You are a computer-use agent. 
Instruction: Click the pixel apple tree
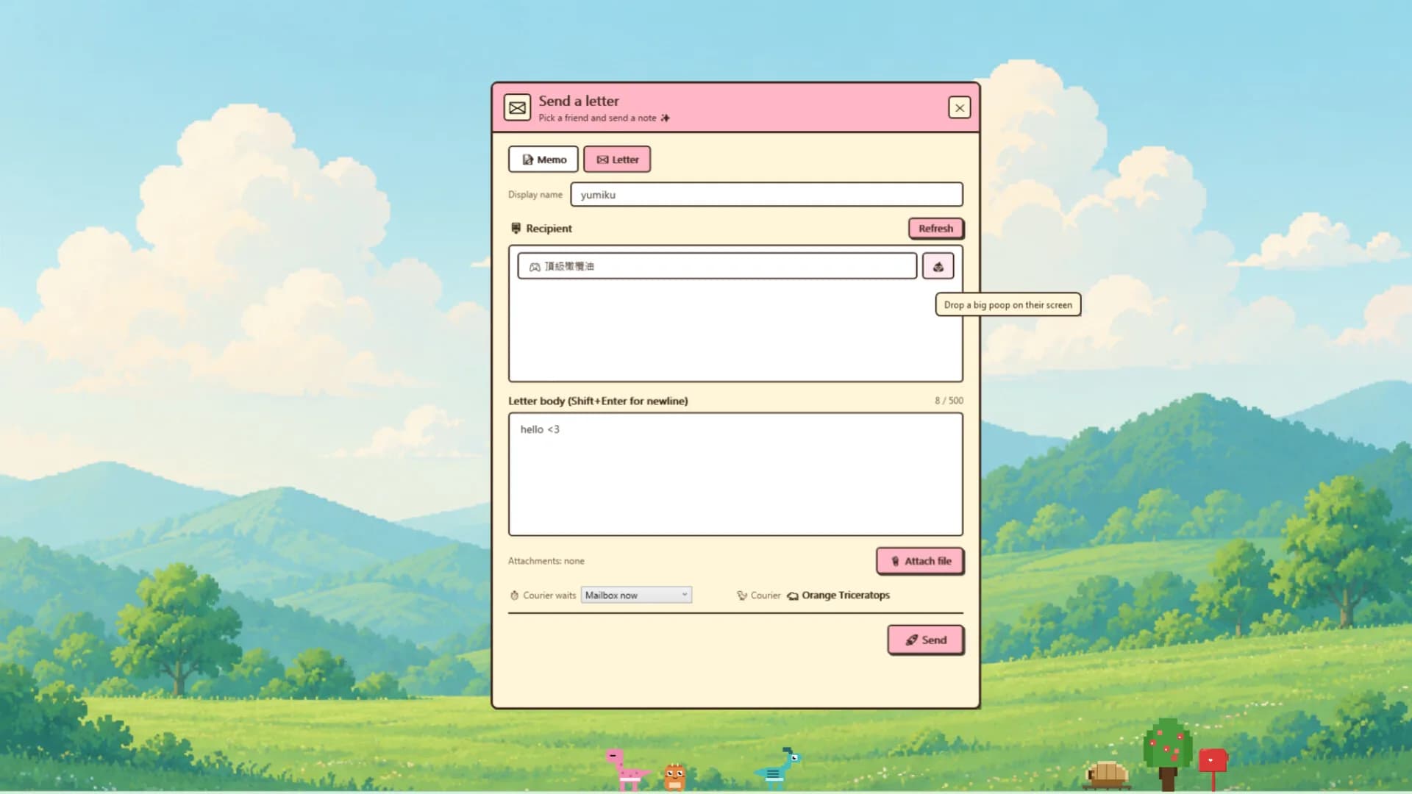coord(1168,754)
